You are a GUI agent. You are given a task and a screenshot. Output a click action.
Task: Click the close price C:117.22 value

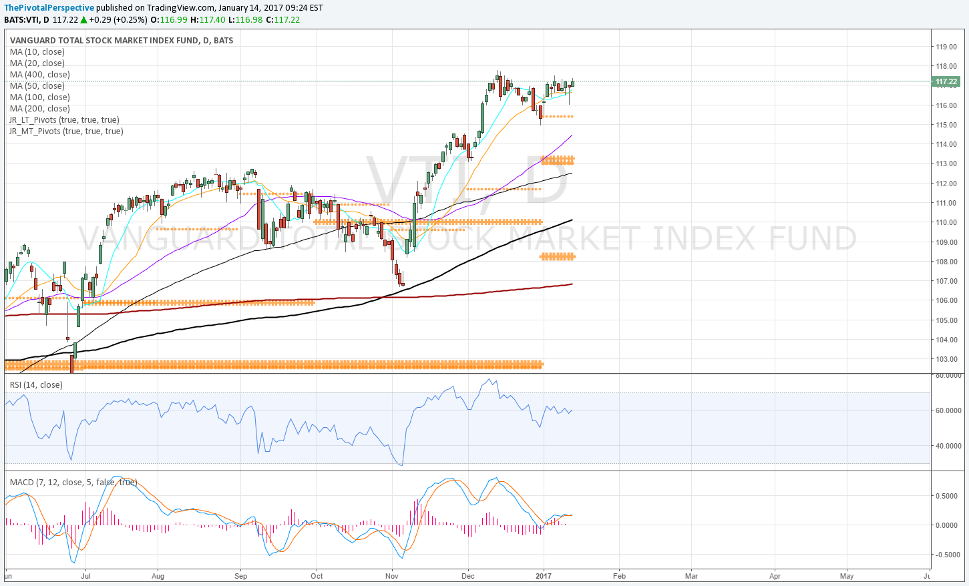click(282, 19)
